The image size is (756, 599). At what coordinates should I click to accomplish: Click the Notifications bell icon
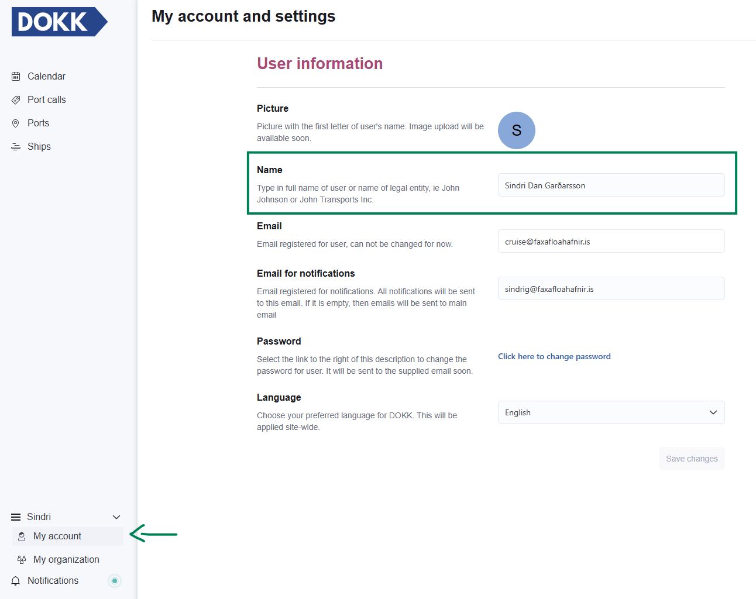(x=16, y=581)
